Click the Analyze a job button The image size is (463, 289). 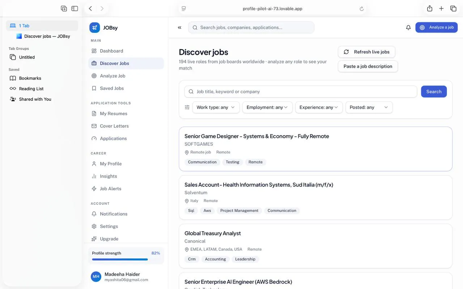pyautogui.click(x=436, y=27)
